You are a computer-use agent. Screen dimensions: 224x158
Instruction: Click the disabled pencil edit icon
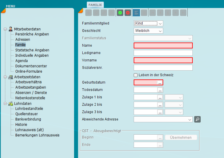pos(104,13)
